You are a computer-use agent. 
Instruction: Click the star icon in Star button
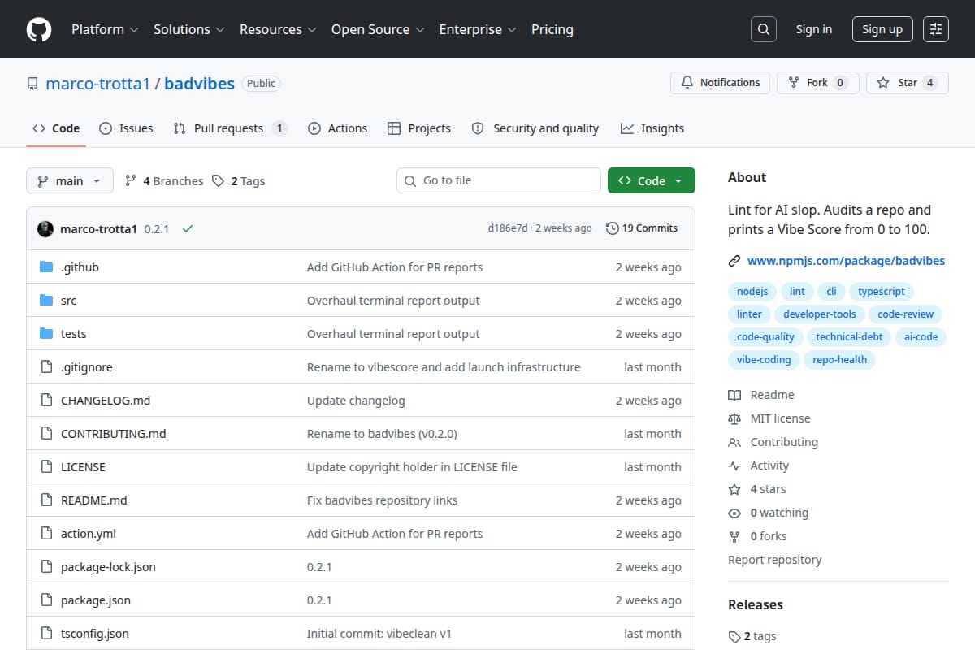(x=883, y=83)
